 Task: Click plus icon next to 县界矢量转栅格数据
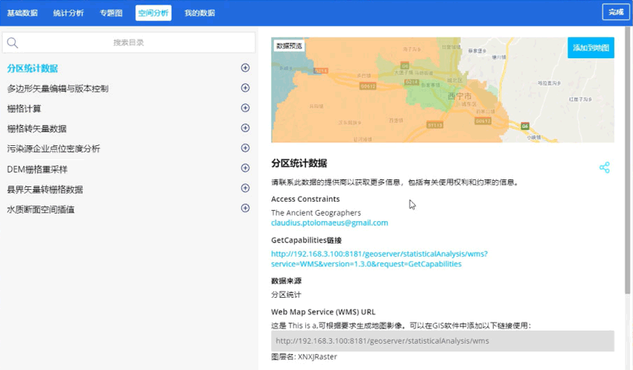(x=245, y=188)
